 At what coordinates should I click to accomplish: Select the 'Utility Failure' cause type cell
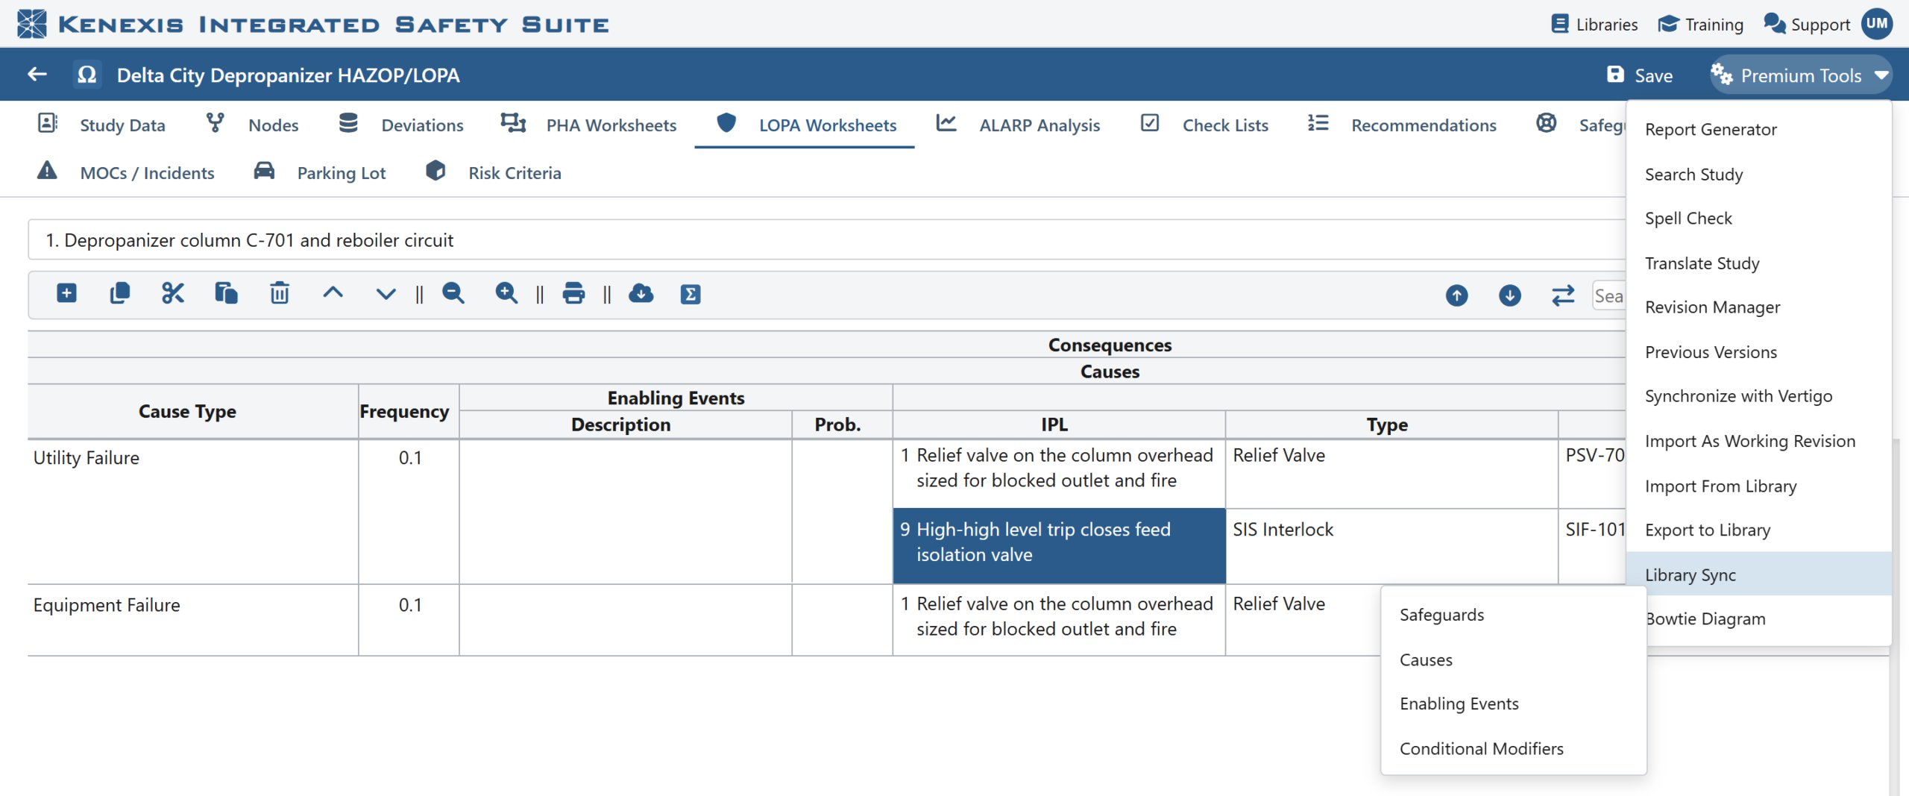193,512
